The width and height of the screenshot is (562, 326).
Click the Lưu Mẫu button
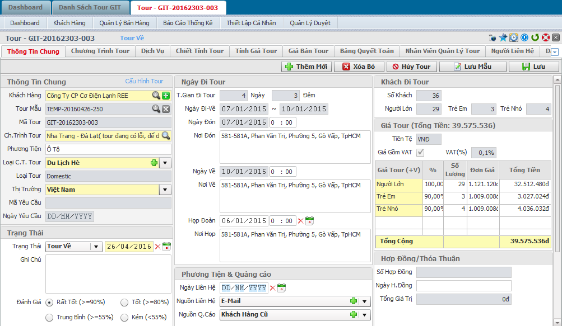tap(472, 67)
